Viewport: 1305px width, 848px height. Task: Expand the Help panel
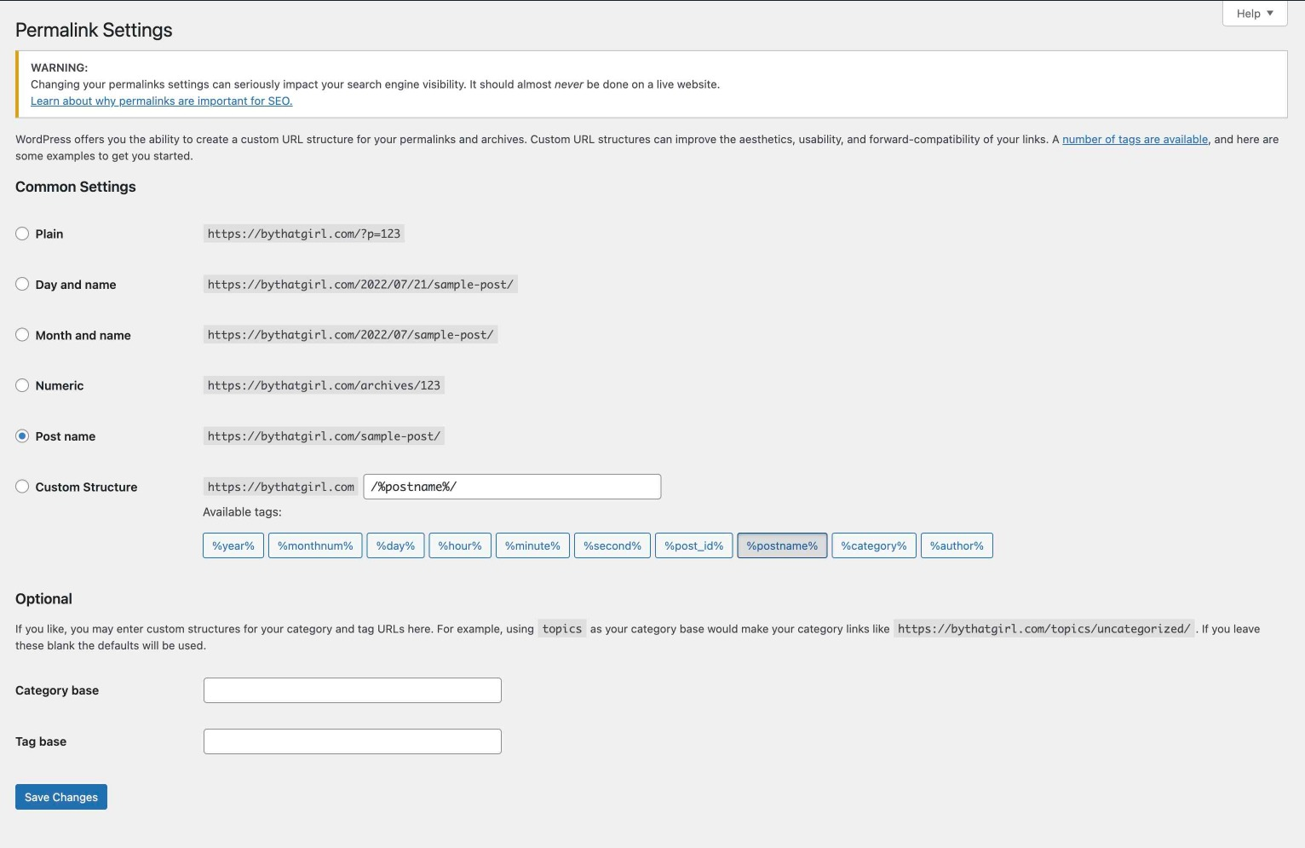(x=1253, y=13)
